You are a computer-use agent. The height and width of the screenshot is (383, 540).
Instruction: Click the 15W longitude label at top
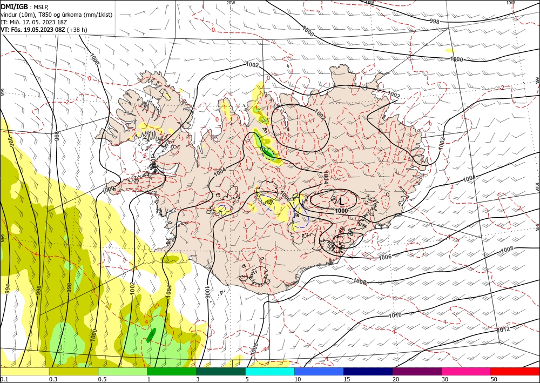[369, 2]
